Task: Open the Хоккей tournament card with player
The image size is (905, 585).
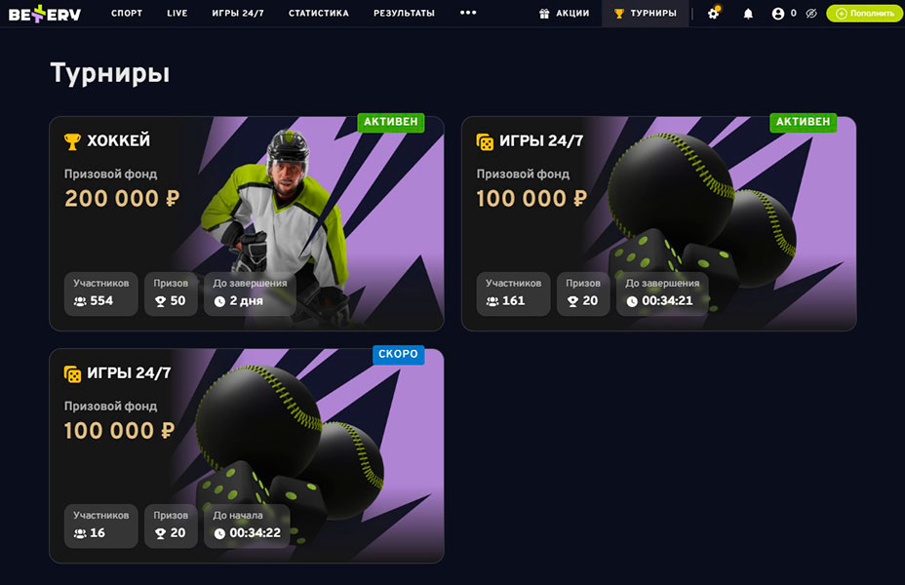Action: [x=247, y=224]
